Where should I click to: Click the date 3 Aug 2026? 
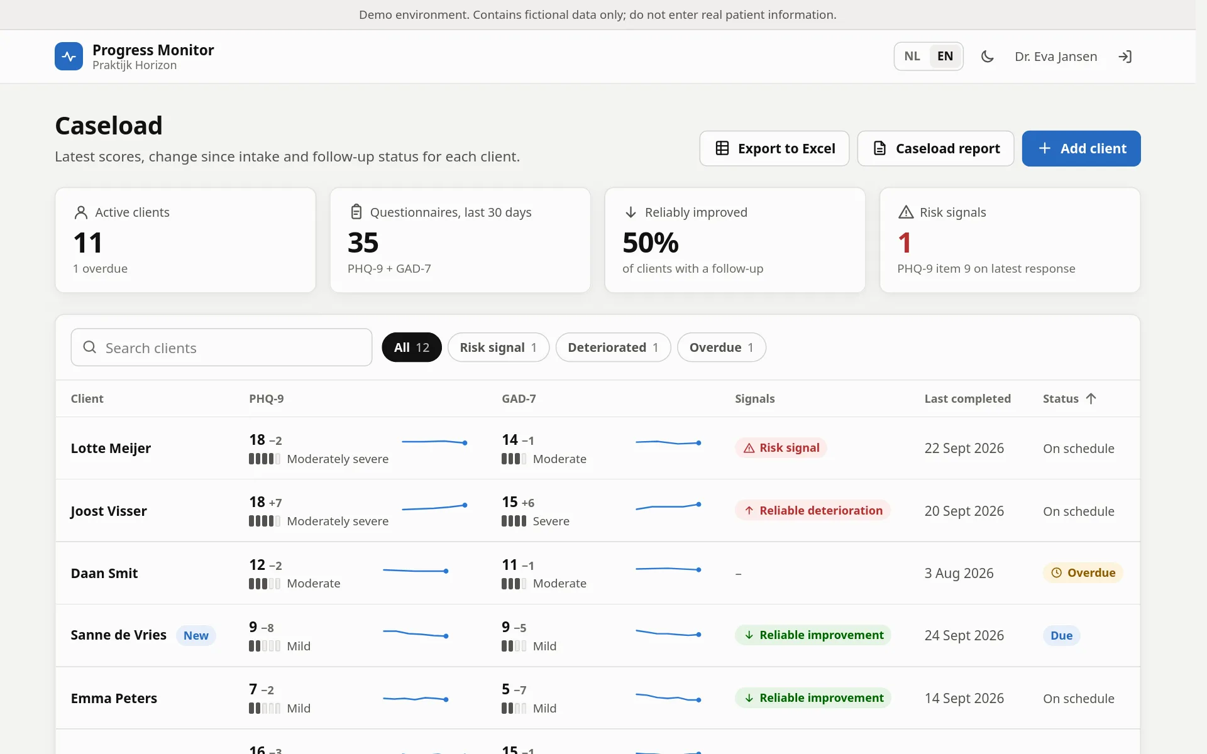click(x=959, y=573)
